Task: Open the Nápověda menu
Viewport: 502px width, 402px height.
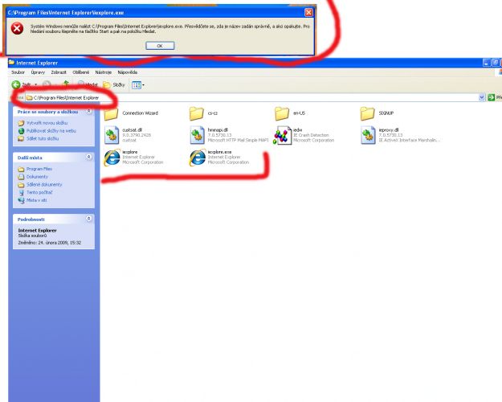Action: (127, 72)
